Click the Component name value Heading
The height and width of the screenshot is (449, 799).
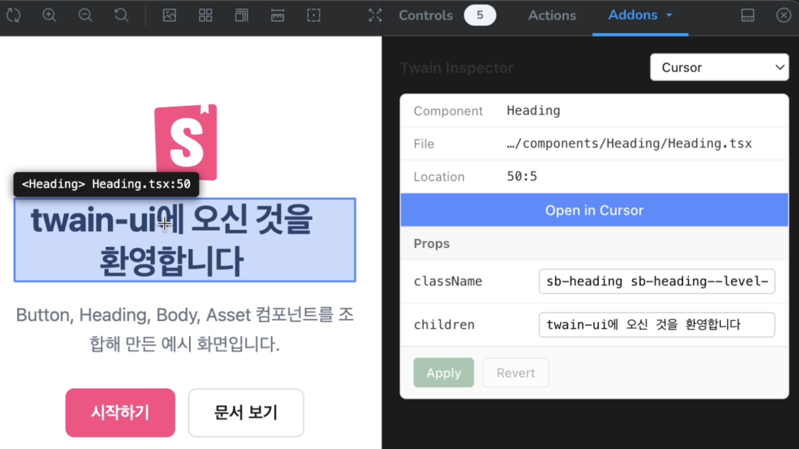coord(533,111)
